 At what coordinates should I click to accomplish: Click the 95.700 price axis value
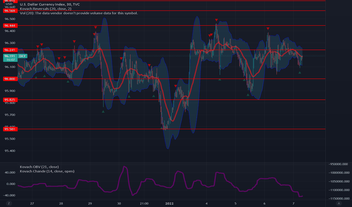10,115
